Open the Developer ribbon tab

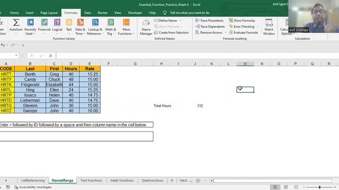135,13
